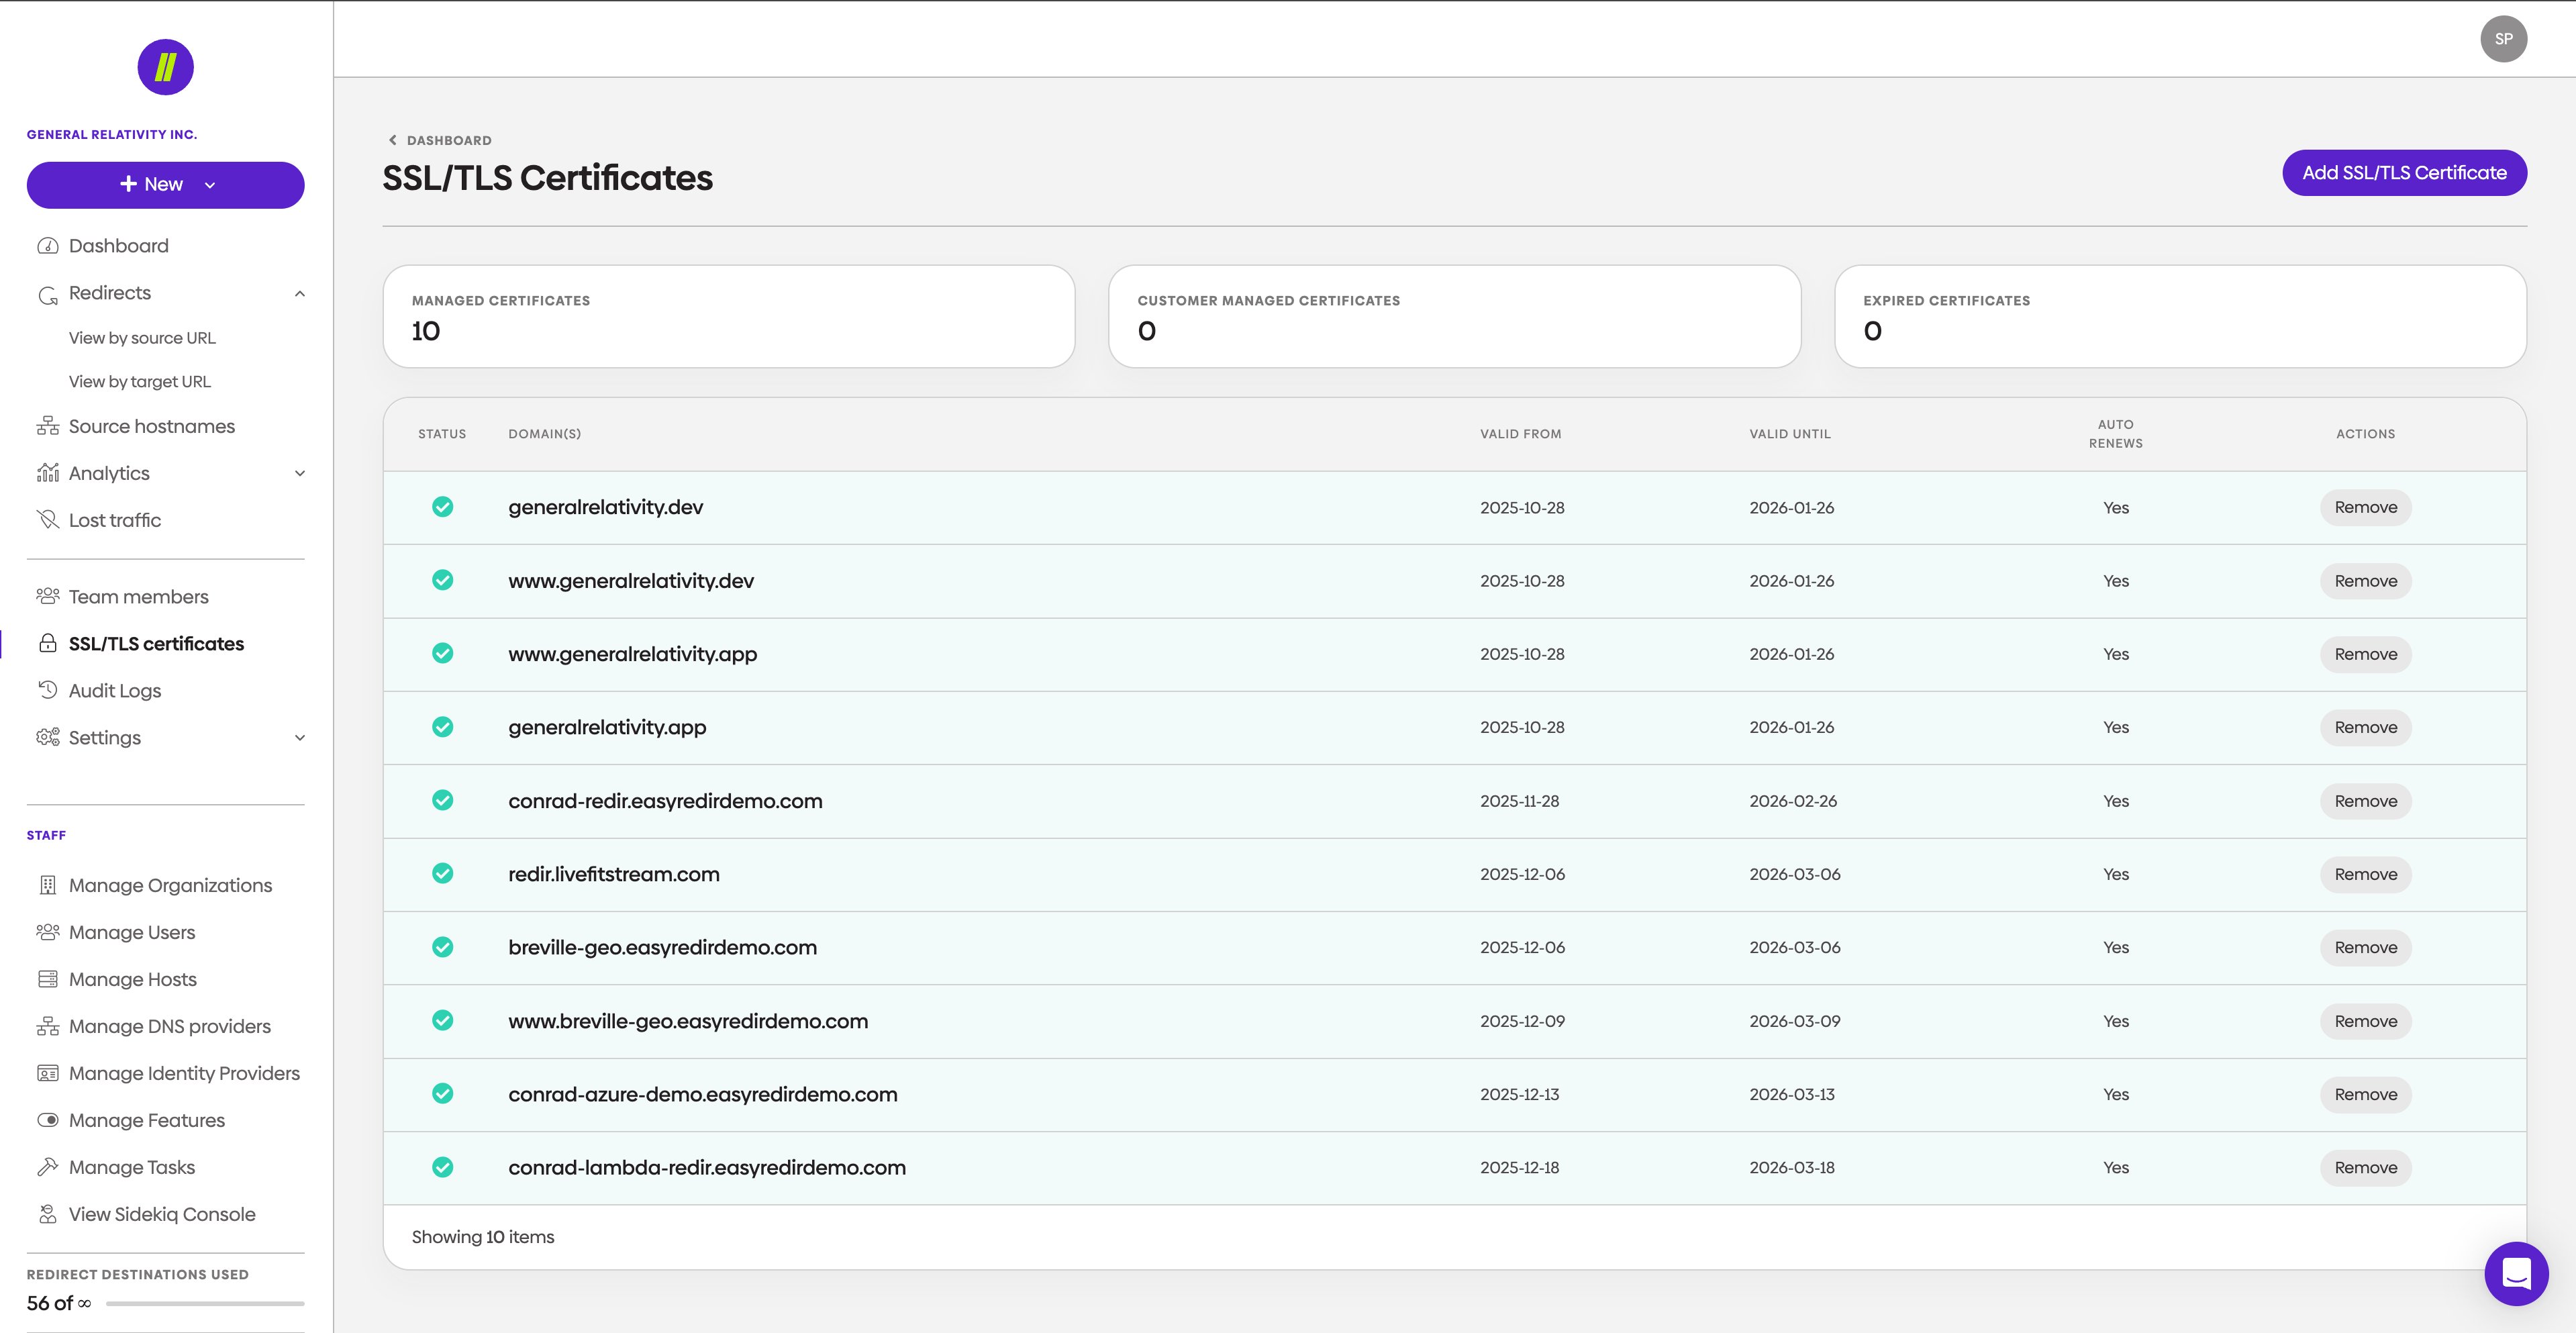Remove the conrad-lambda-redir.easyredirdemo.com certificate
2576x1333 pixels.
pos(2365,1167)
